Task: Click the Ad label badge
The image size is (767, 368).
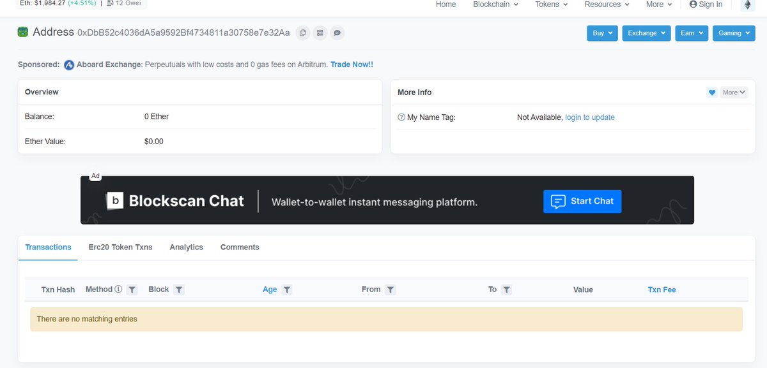Action: 95,175
